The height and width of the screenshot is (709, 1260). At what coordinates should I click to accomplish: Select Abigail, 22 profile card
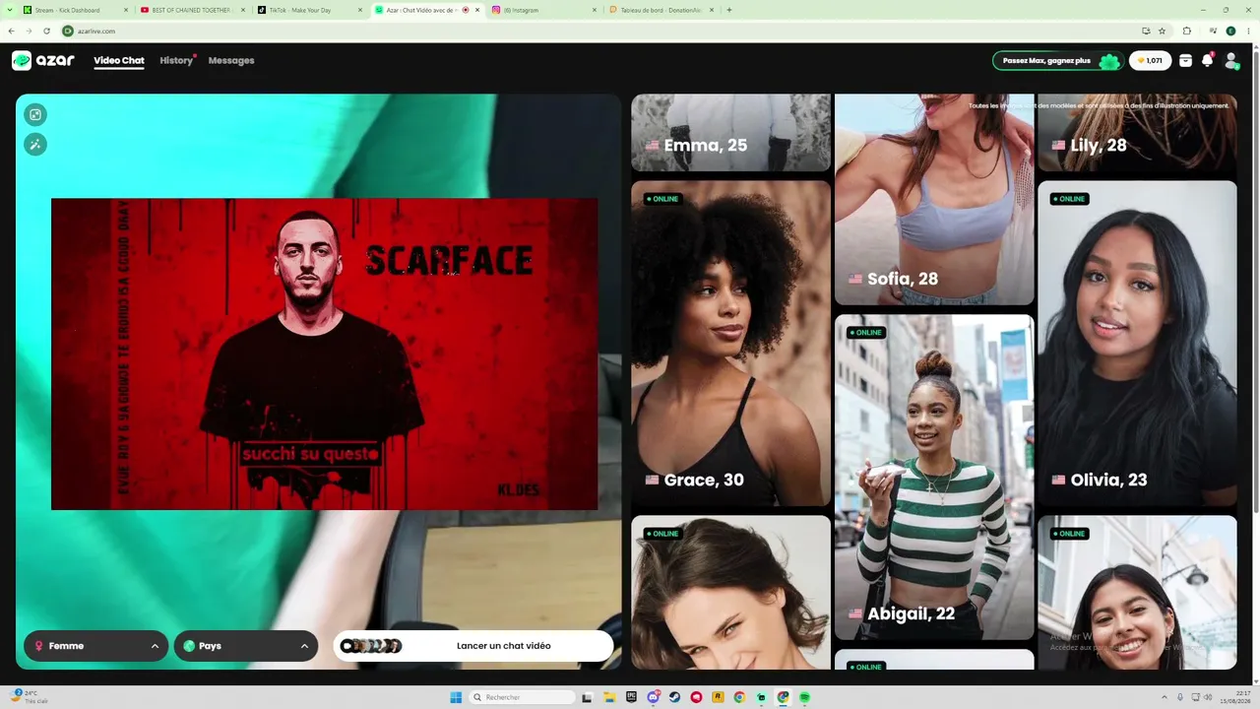(x=934, y=477)
